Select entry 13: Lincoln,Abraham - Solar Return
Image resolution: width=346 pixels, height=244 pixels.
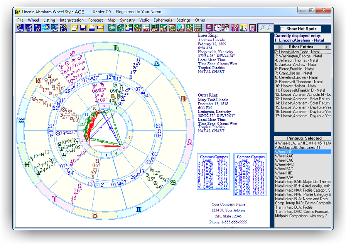(302, 99)
